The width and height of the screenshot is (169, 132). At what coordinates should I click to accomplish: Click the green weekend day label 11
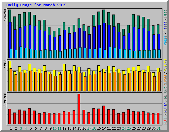pos(59,128)
